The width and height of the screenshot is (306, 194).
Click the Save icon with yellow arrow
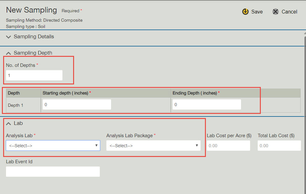click(245, 12)
